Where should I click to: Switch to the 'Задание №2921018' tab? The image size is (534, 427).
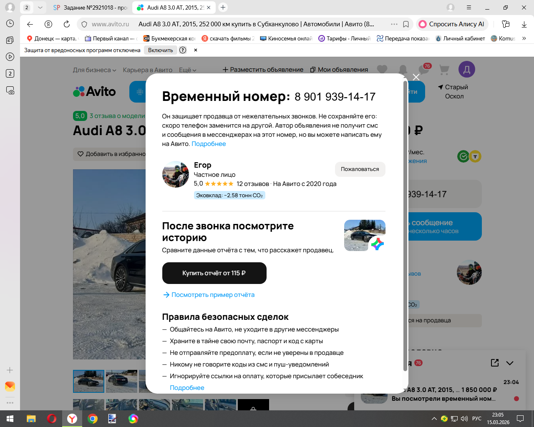(x=90, y=8)
